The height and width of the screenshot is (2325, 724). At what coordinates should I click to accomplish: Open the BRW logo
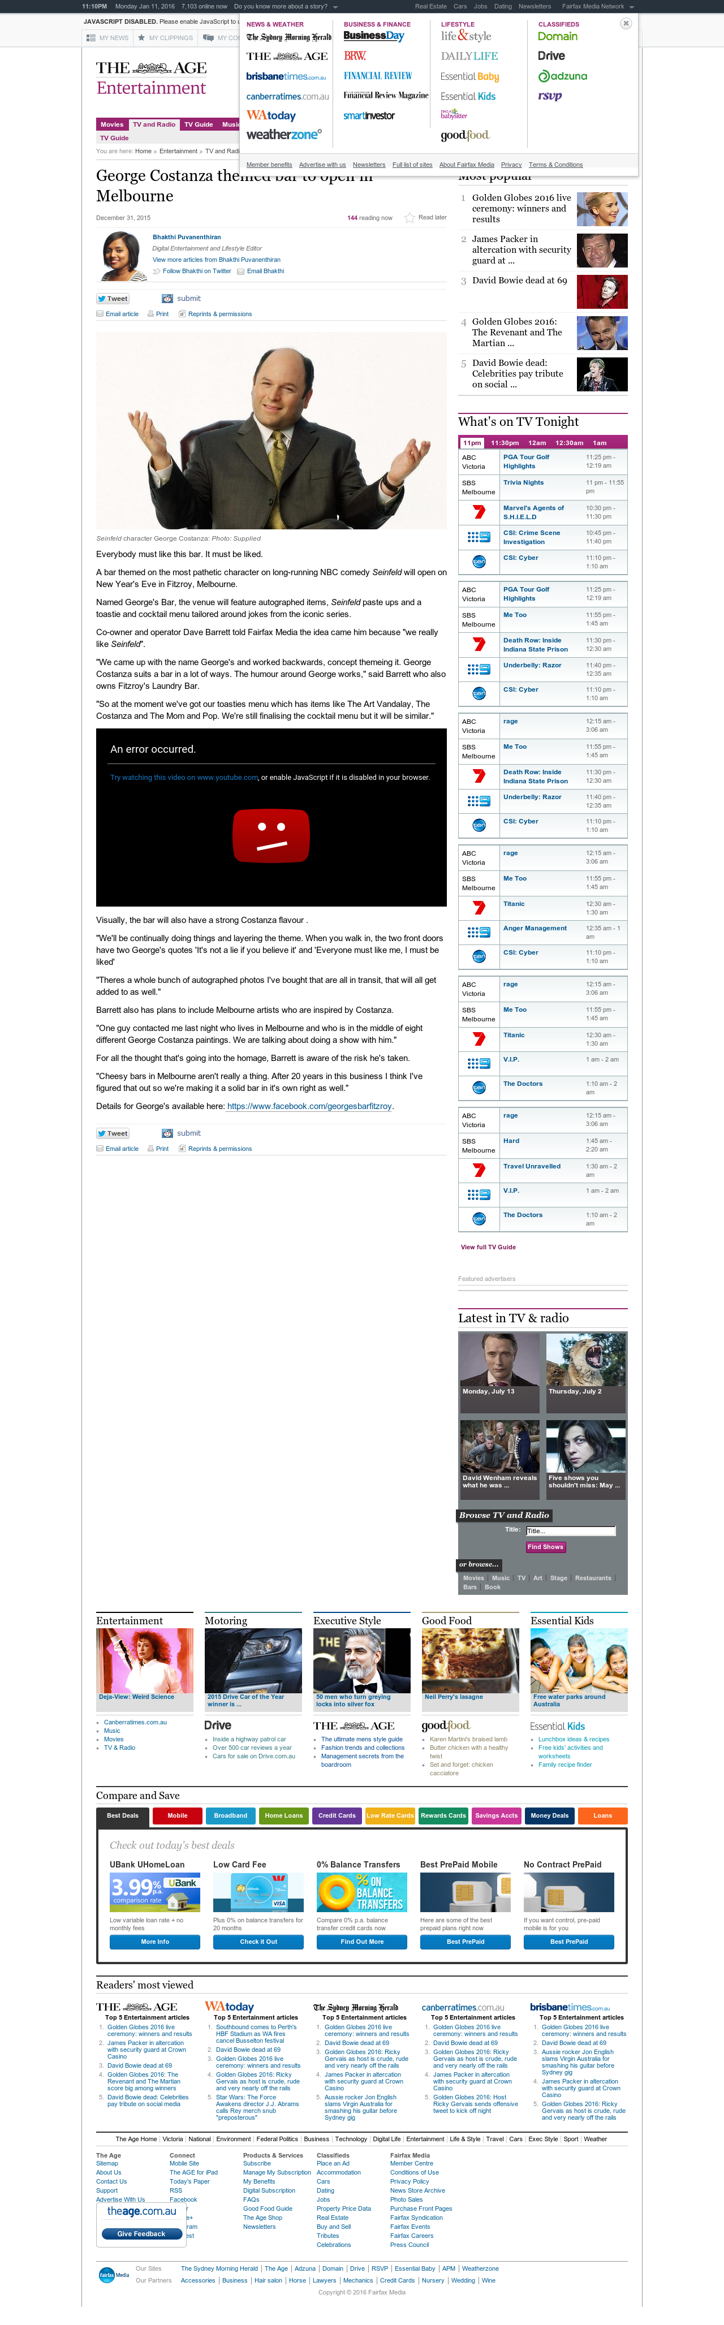pos(355,56)
